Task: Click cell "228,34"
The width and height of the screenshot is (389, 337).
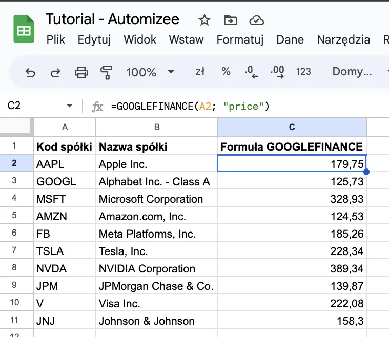Action: (292, 250)
